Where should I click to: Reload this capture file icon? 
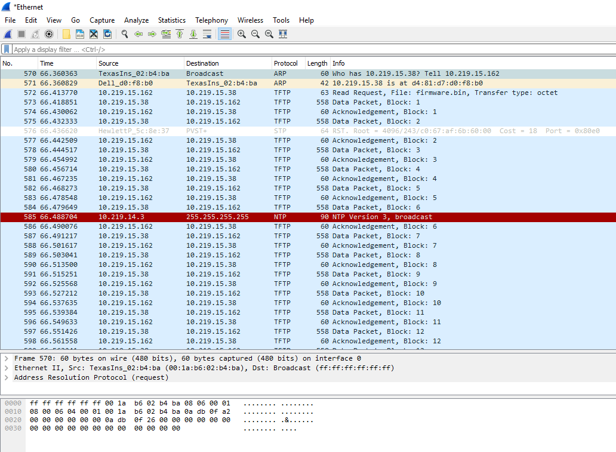107,34
